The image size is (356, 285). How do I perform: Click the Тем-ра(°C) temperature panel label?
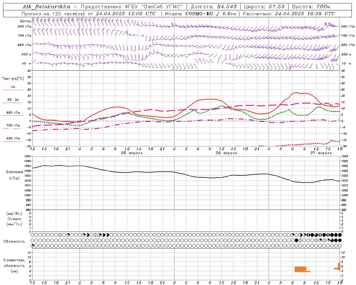pyautogui.click(x=13, y=79)
